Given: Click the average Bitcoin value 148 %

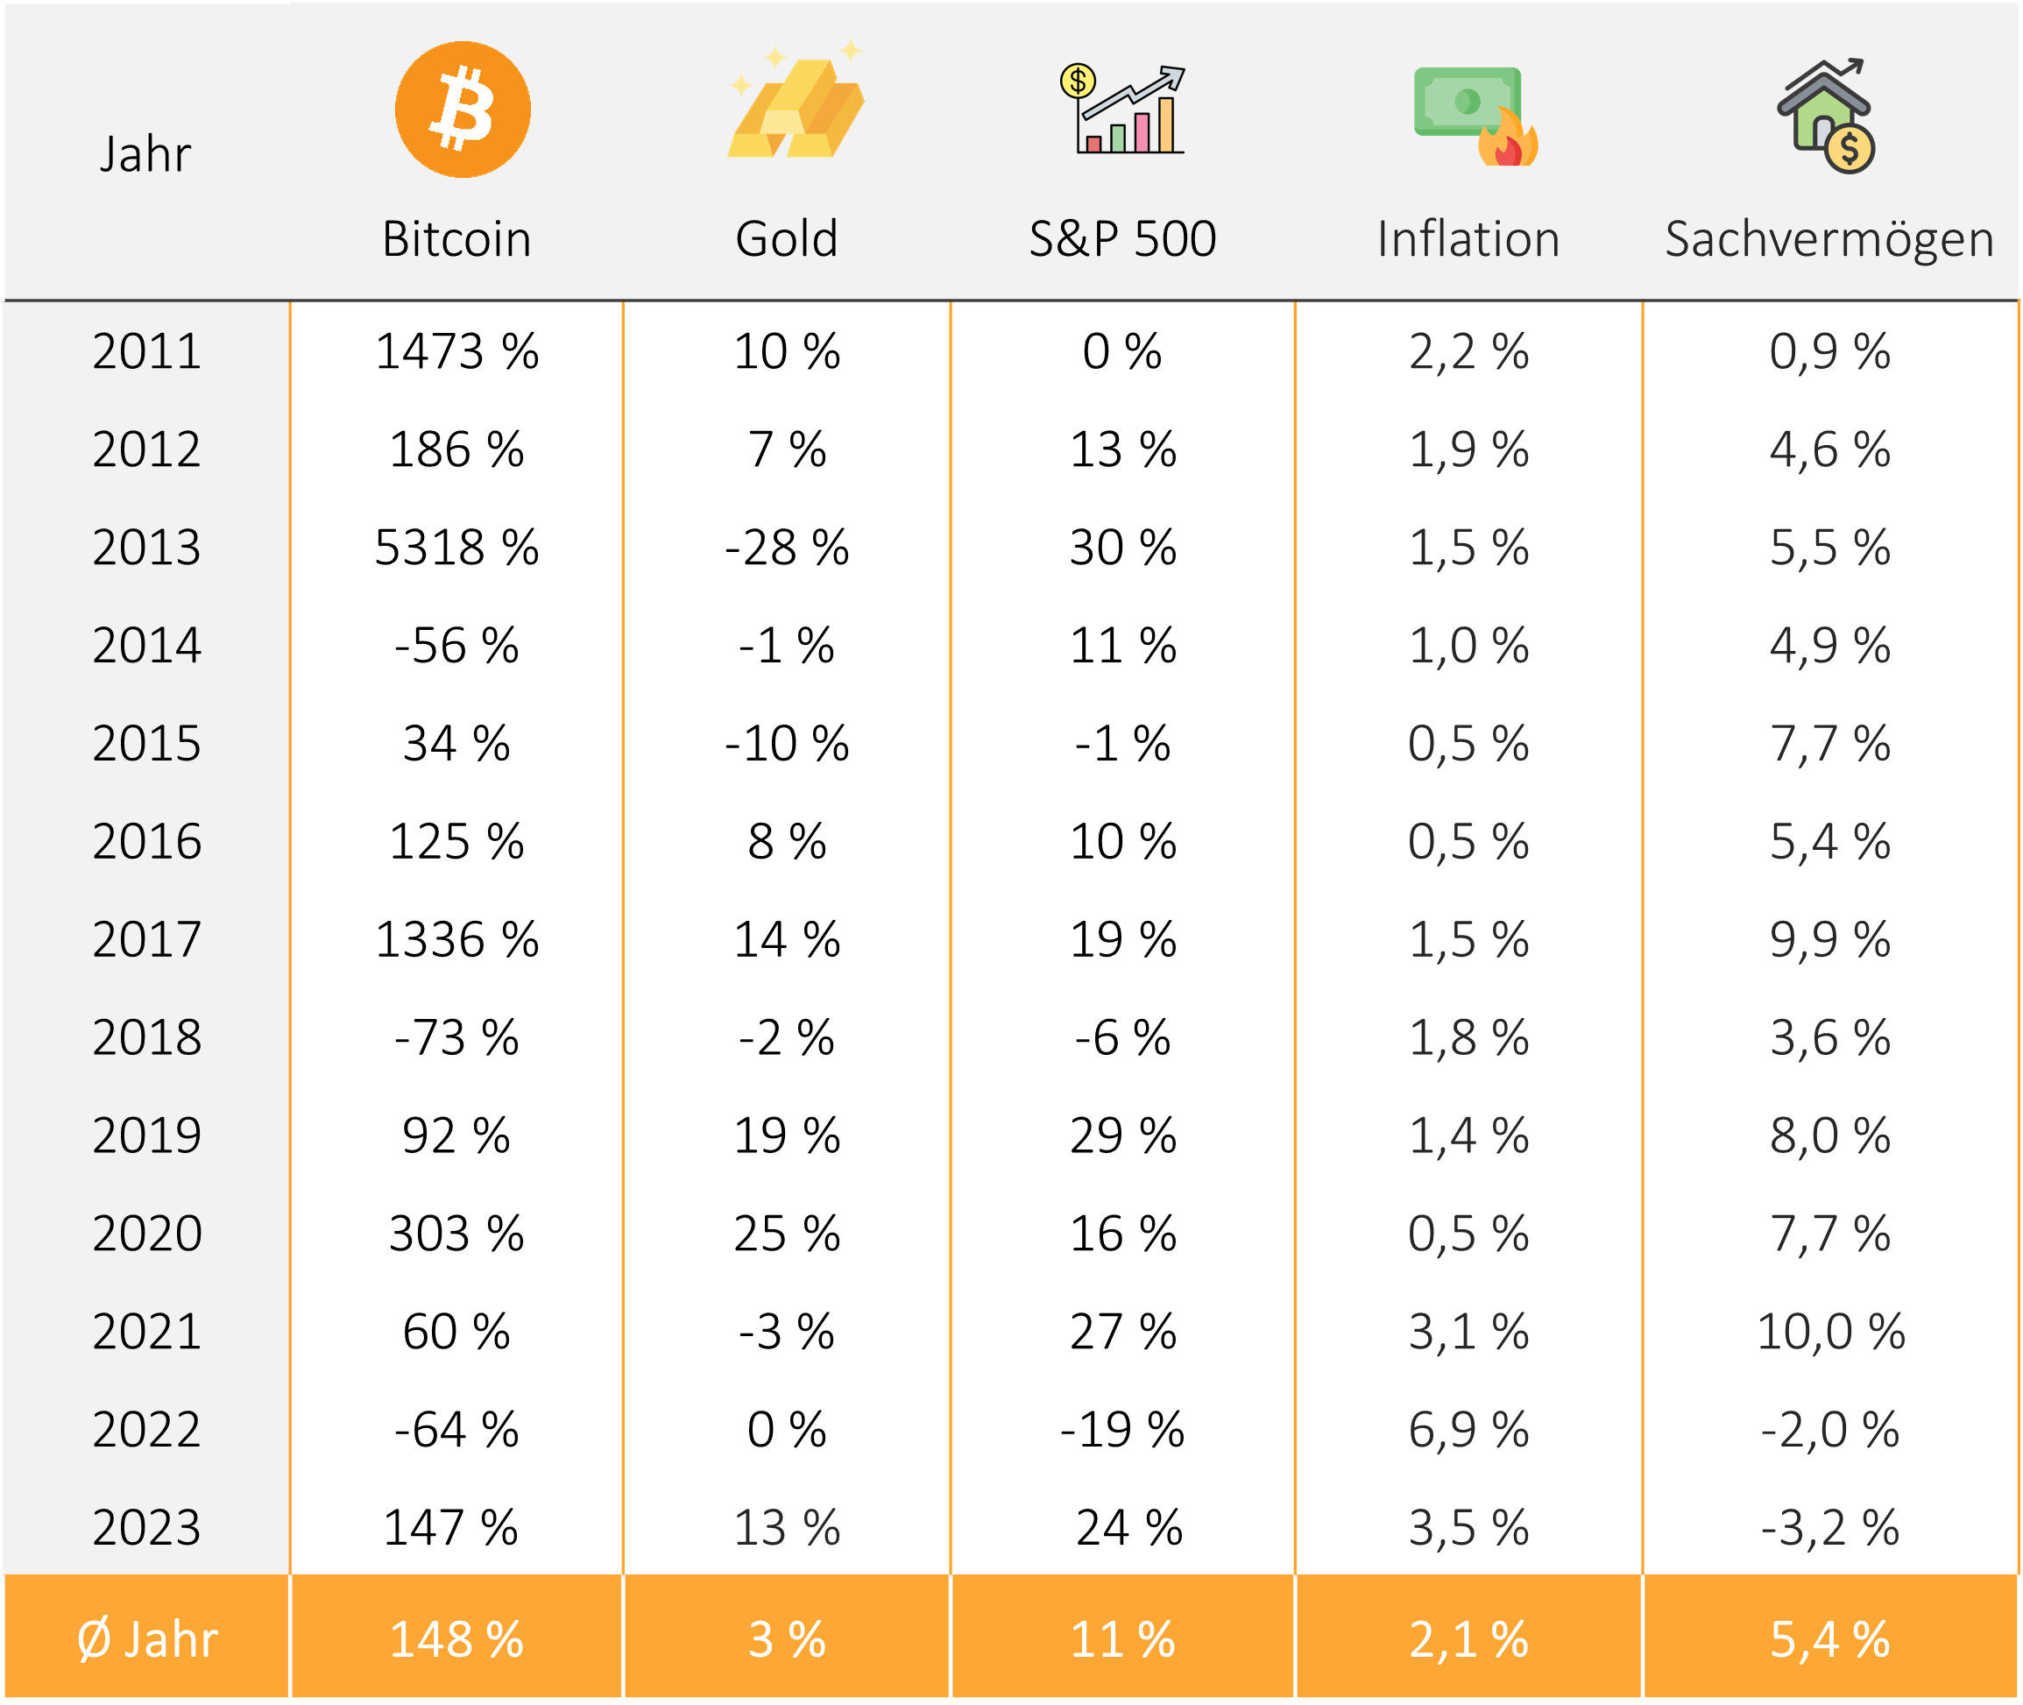Looking at the screenshot, I should point(456,1639).
